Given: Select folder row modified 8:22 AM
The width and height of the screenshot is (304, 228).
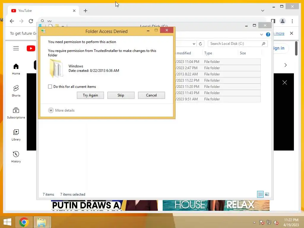Looking at the screenshot, I should pyautogui.click(x=218, y=74).
